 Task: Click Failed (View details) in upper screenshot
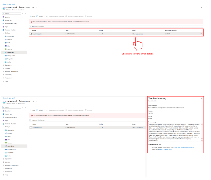[x=138, y=34]
